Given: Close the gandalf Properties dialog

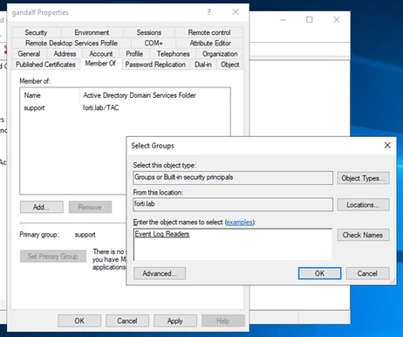Looking at the screenshot, I should [x=236, y=12].
